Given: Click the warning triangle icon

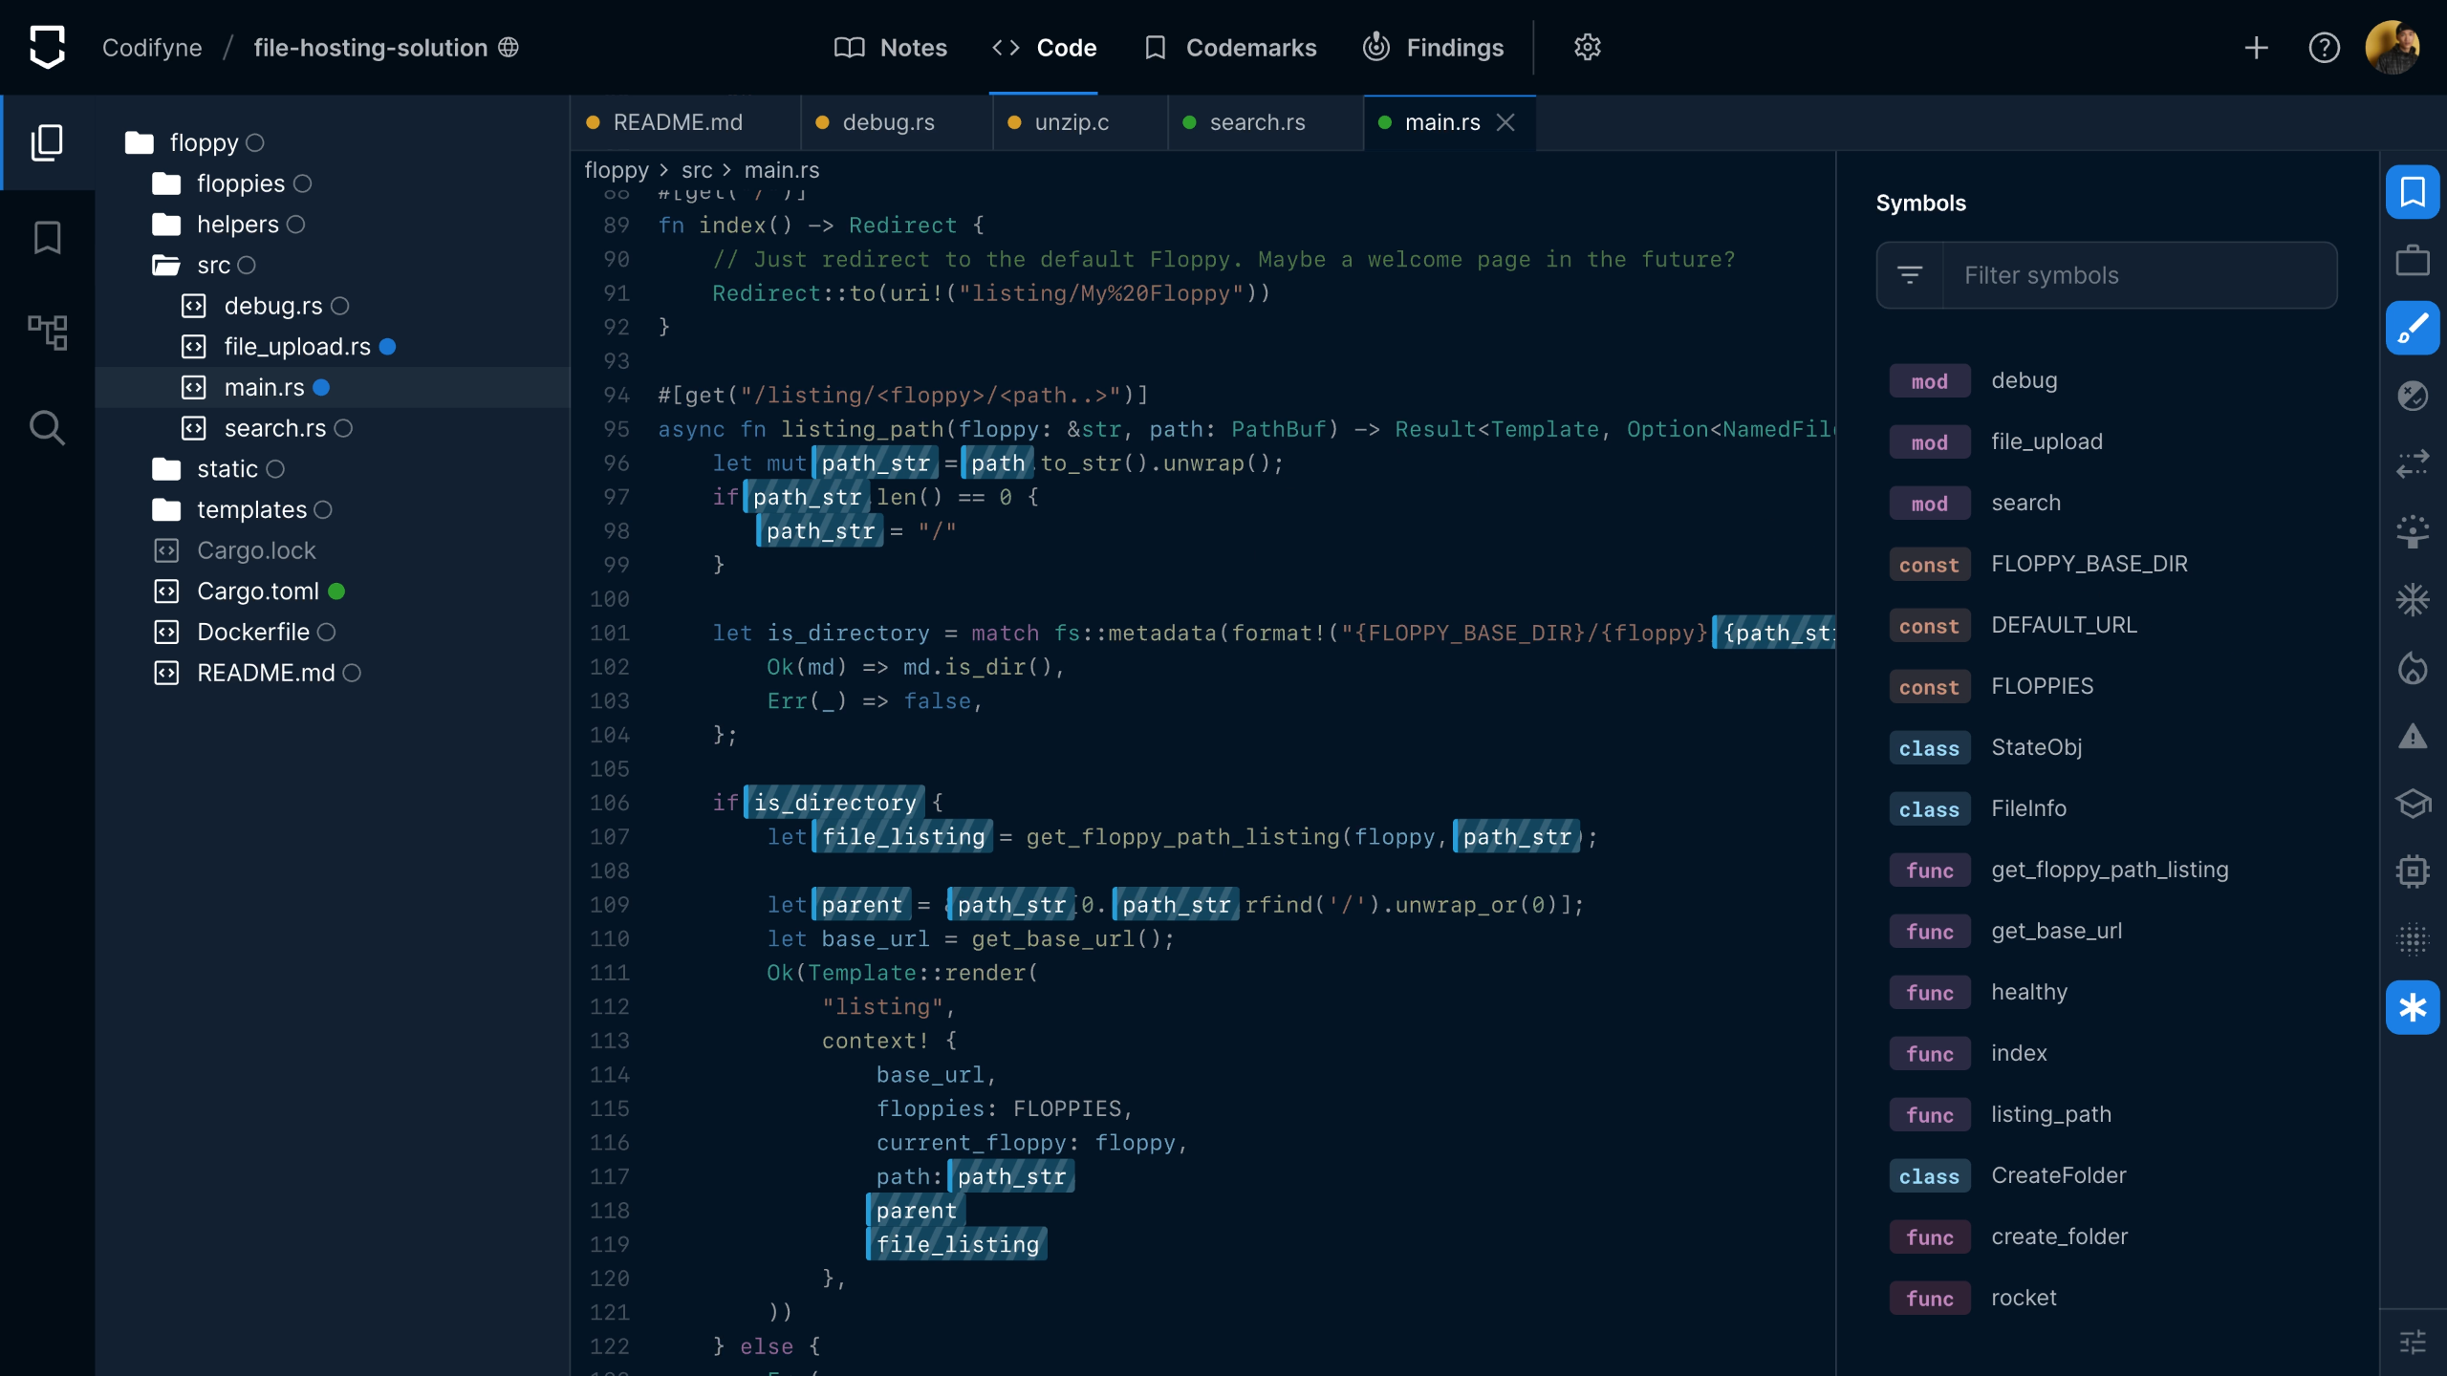Looking at the screenshot, I should point(2412,736).
